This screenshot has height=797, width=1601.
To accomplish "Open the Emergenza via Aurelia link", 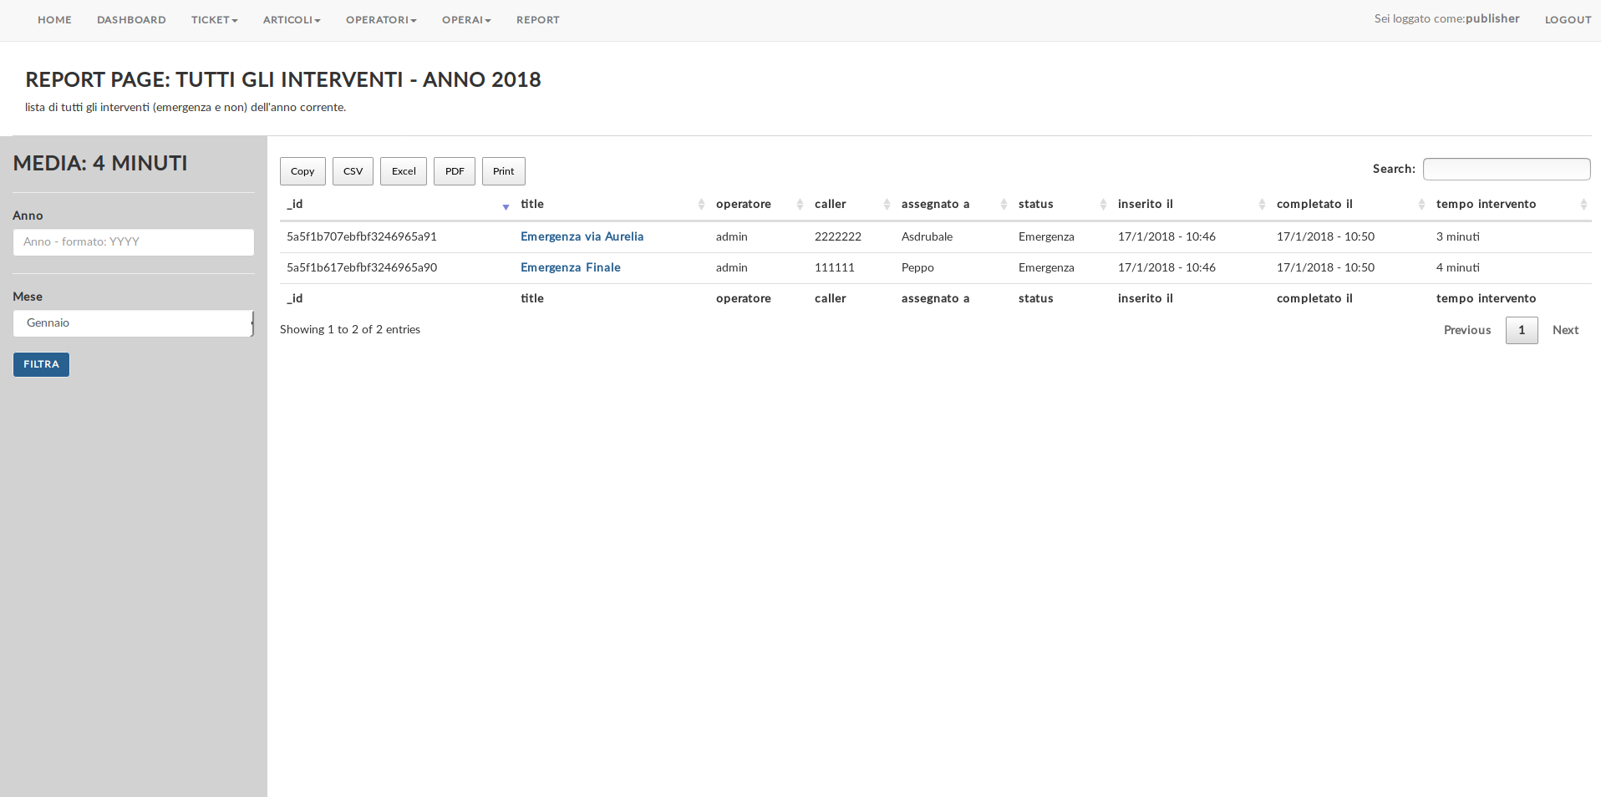I will point(582,237).
